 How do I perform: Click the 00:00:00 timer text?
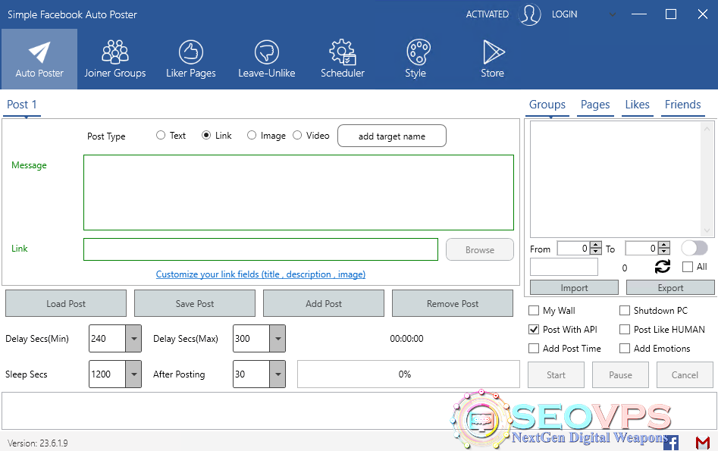click(406, 338)
